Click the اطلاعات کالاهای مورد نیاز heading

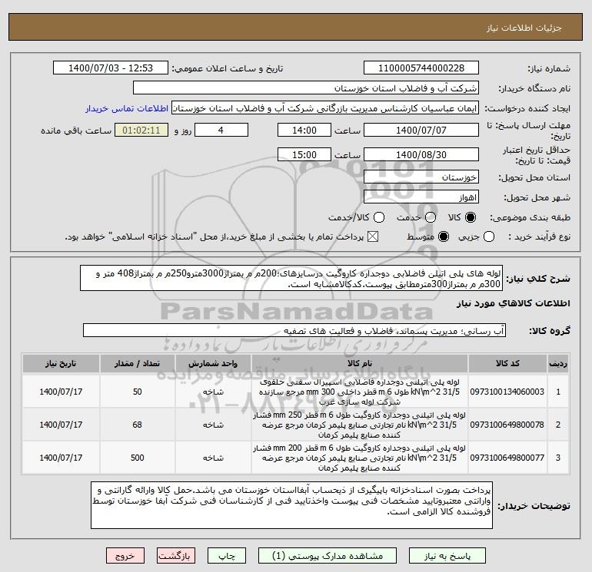pos(514,303)
